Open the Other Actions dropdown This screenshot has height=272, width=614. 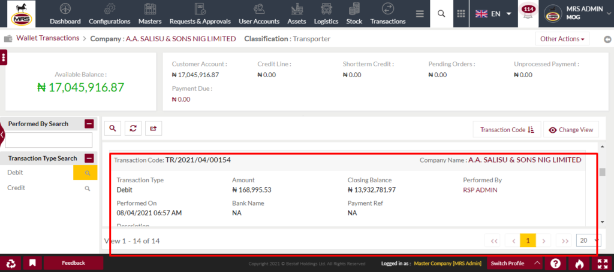pyautogui.click(x=562, y=39)
